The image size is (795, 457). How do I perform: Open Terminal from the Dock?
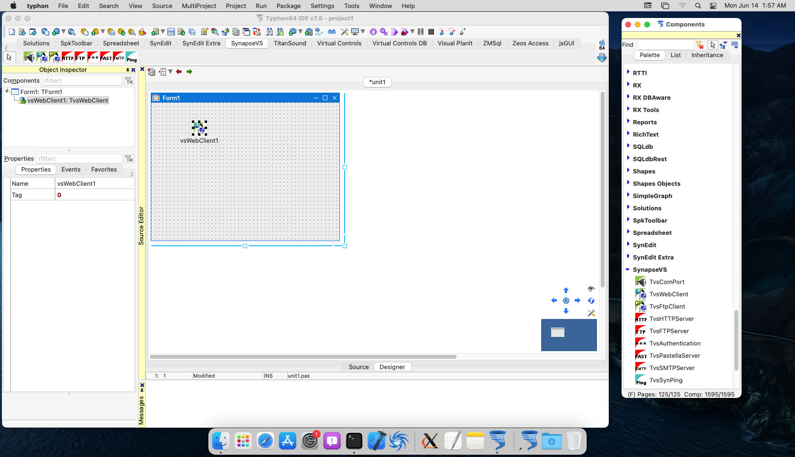point(354,441)
